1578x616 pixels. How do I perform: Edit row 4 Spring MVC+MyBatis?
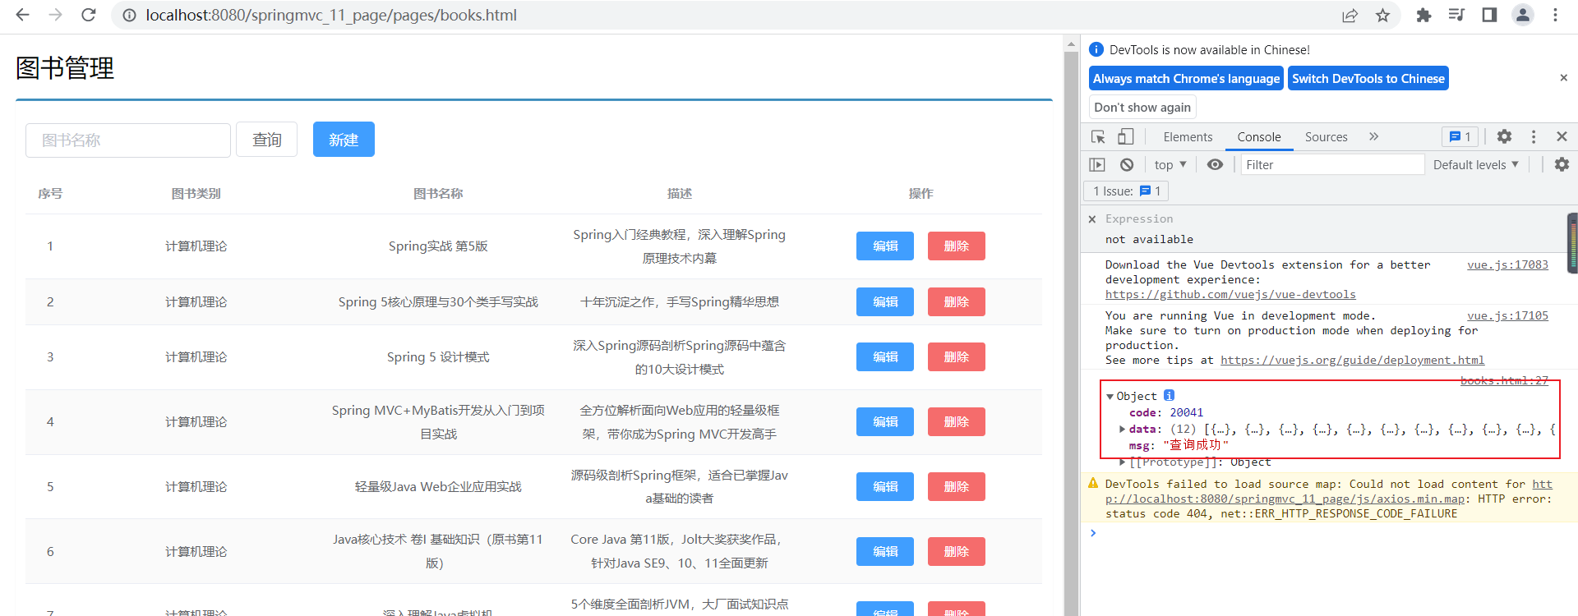click(885, 422)
